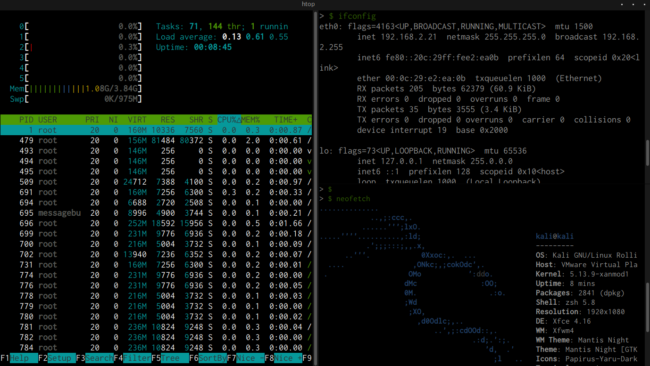Screen dimensions: 650x366
Task: Select the process row with PID 509
Action: click(156, 182)
